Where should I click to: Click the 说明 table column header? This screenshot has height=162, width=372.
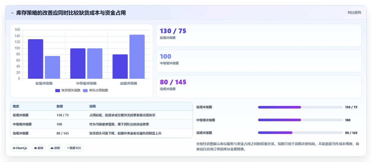click(x=93, y=106)
